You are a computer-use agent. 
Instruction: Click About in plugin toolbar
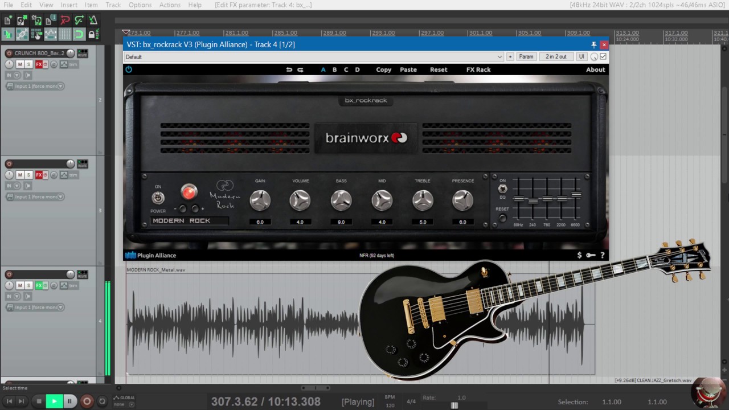(x=596, y=69)
